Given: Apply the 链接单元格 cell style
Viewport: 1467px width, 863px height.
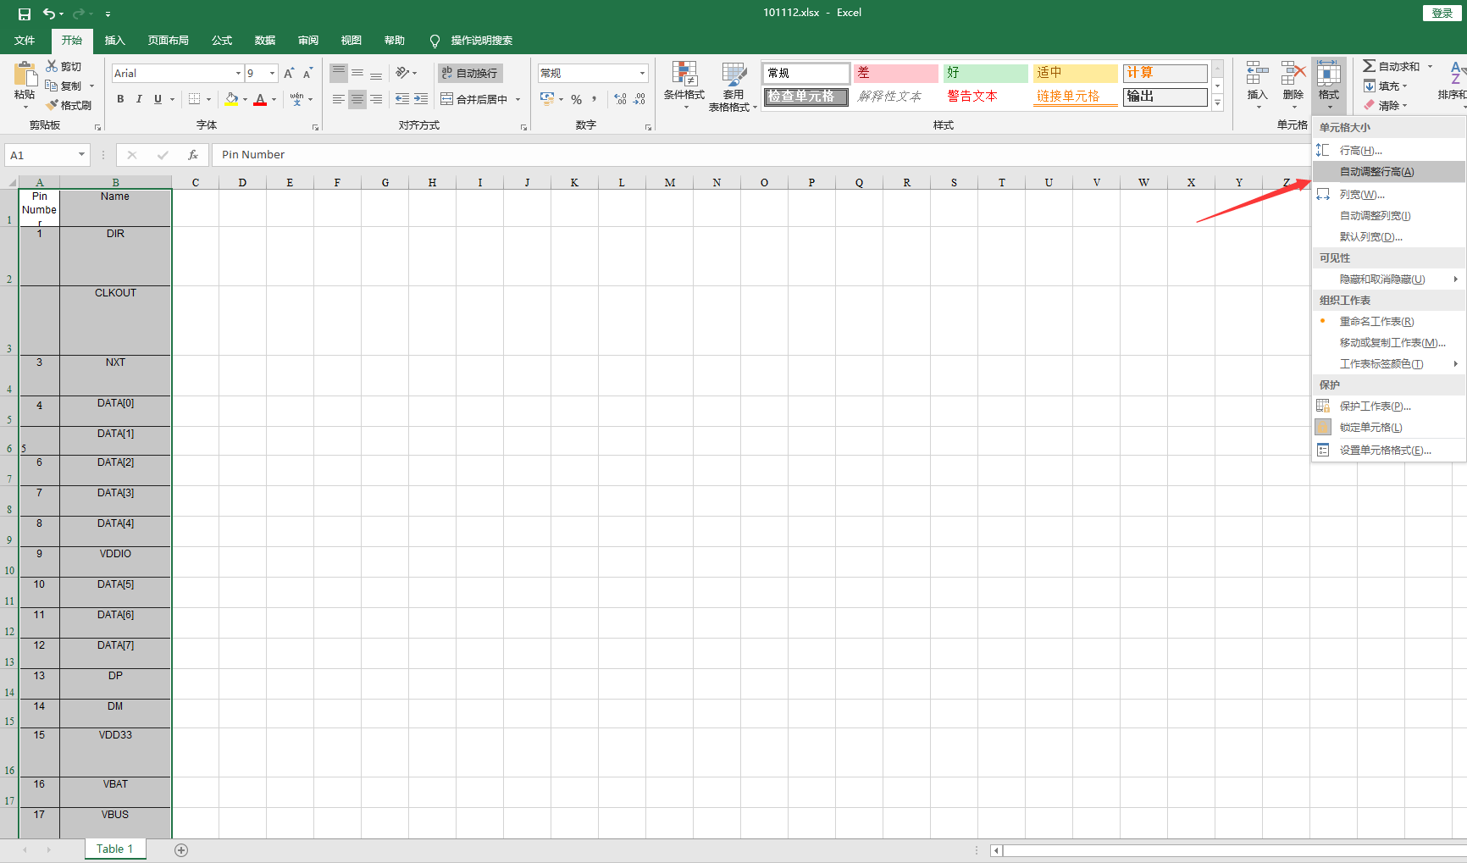Looking at the screenshot, I should point(1076,97).
